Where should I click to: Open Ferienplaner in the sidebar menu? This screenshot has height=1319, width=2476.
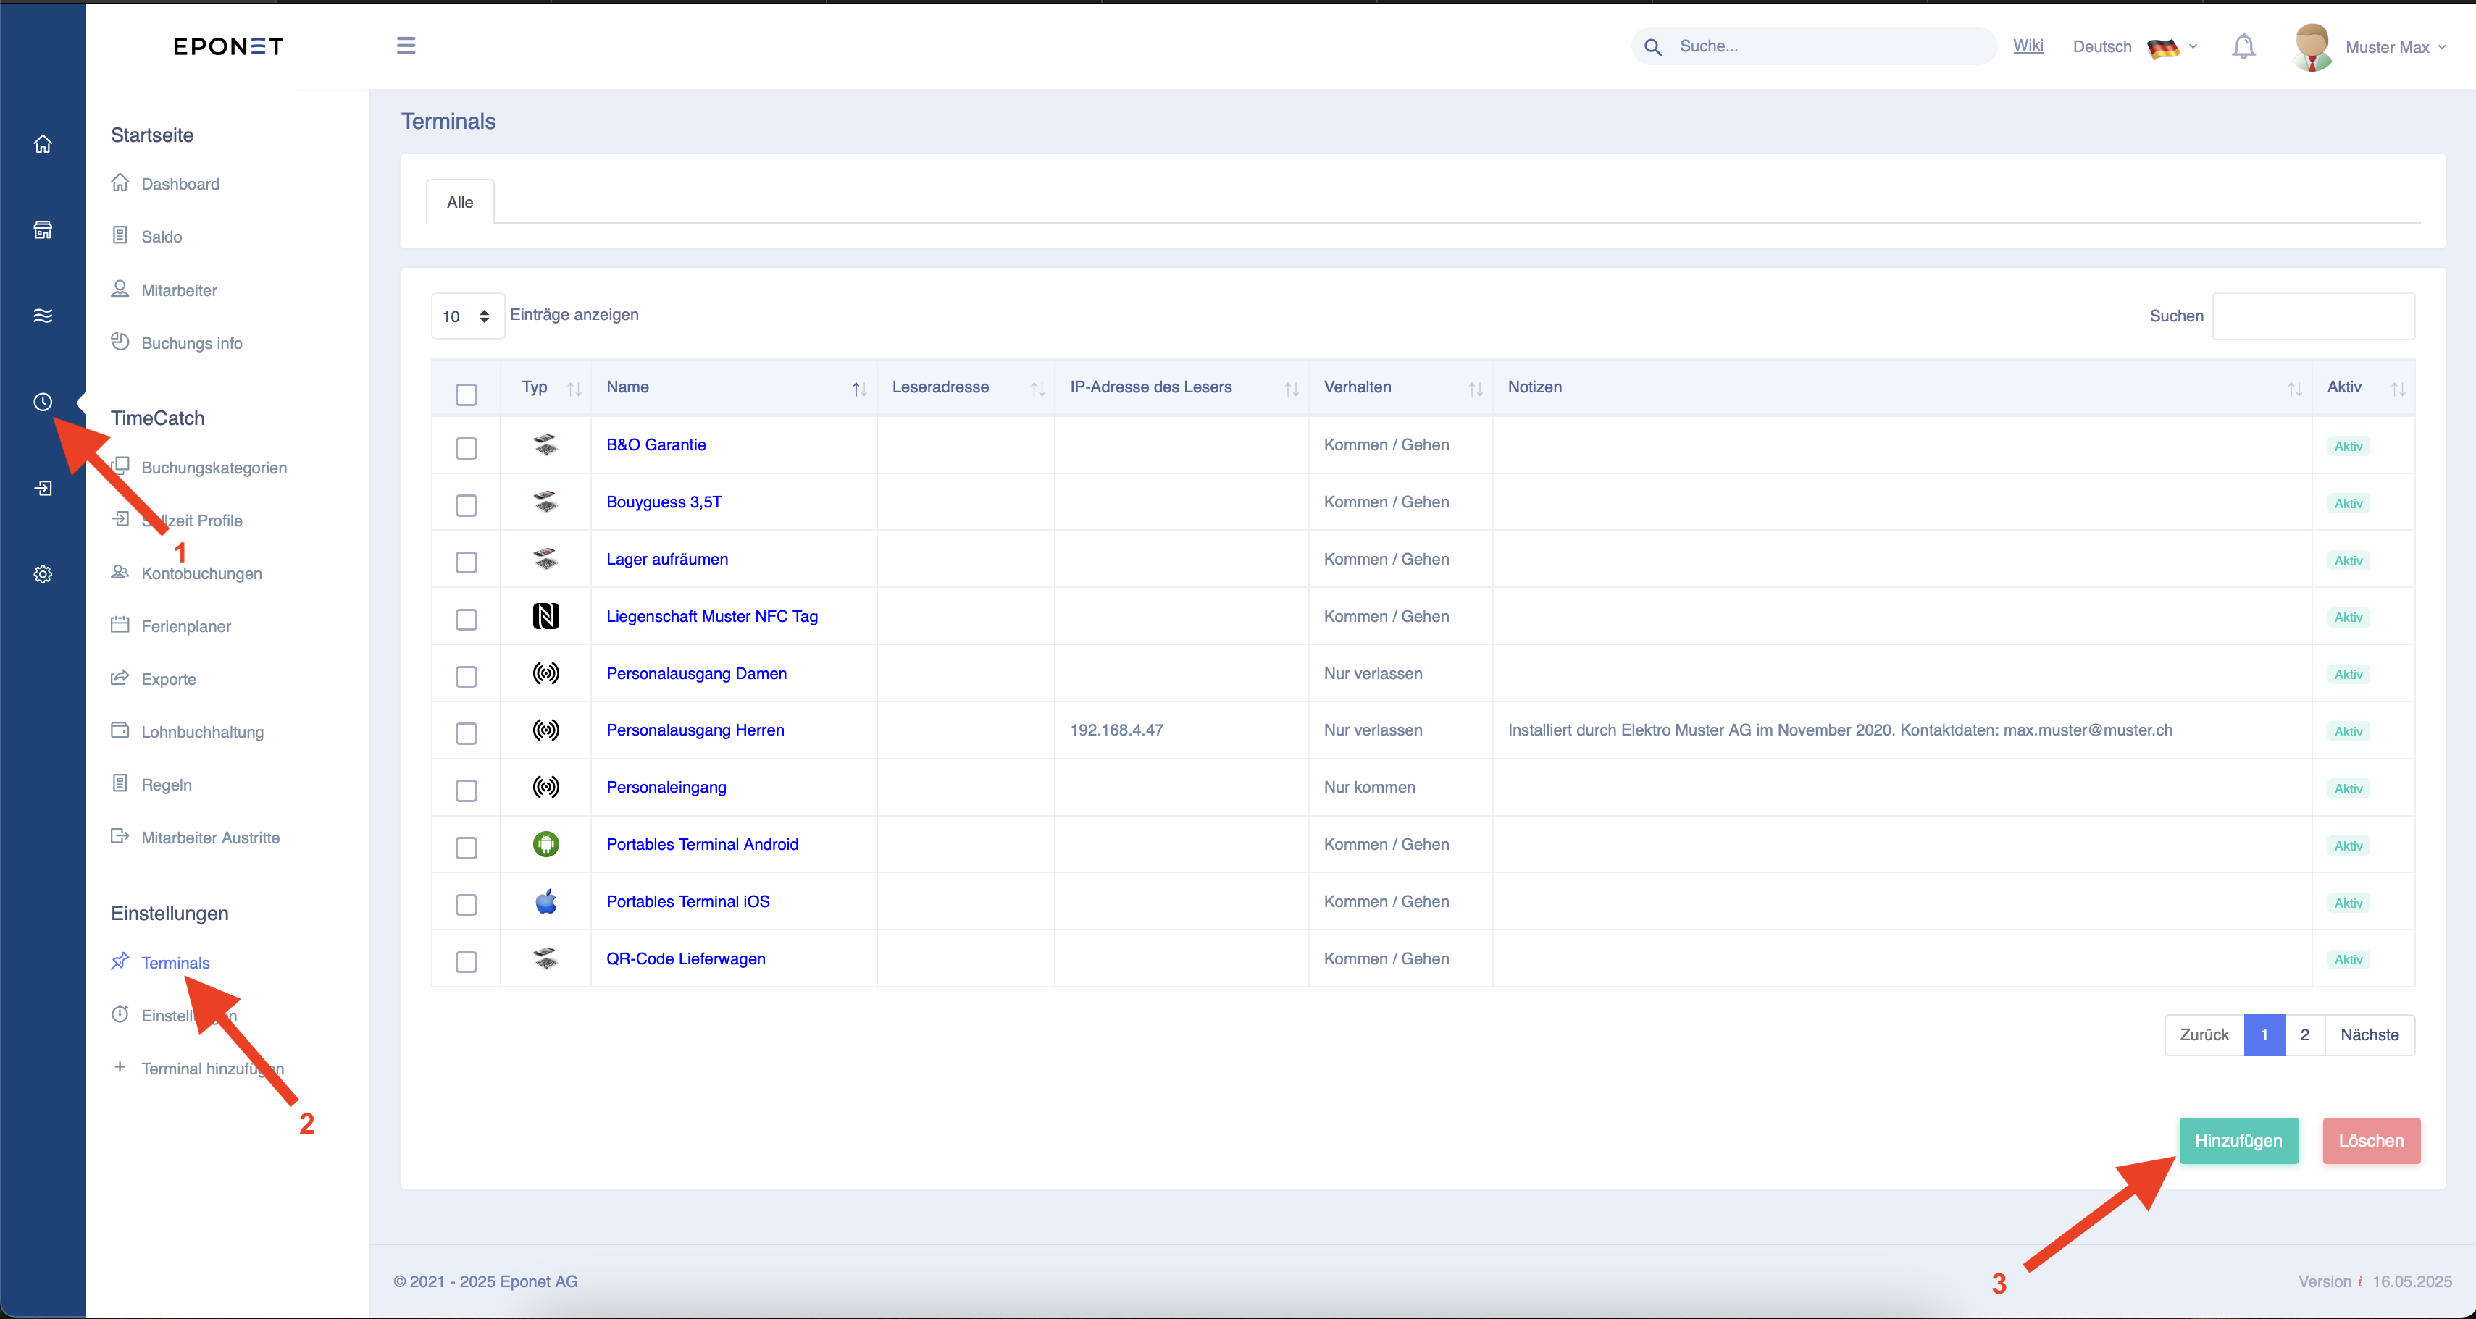[x=185, y=626]
